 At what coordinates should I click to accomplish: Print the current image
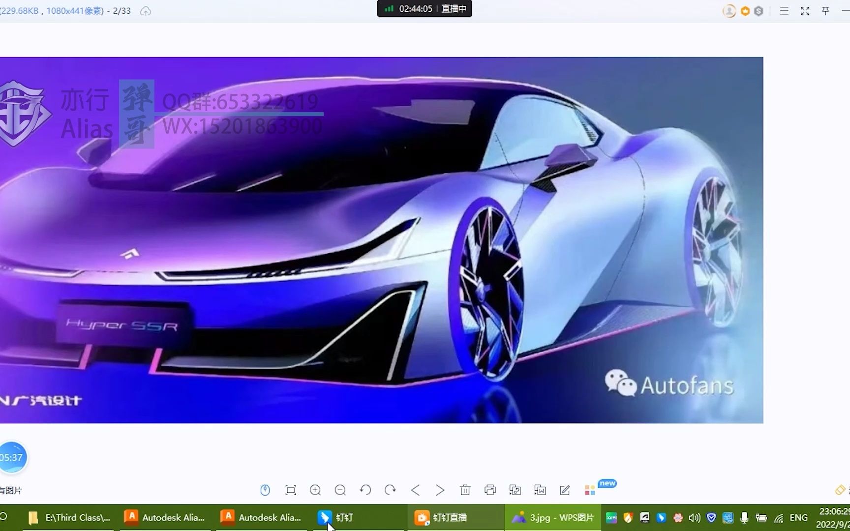click(x=490, y=490)
